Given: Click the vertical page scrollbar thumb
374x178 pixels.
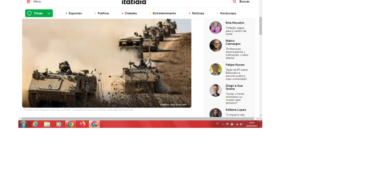Looking at the screenshot, I should (260, 26).
